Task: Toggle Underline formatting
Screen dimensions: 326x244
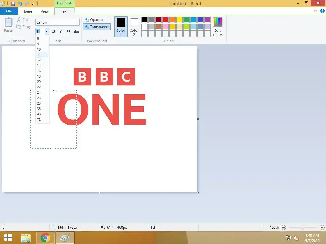Action: tap(68, 31)
